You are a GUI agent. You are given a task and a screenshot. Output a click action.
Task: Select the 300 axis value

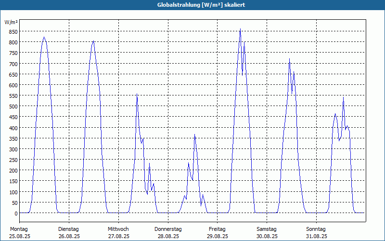point(13,149)
